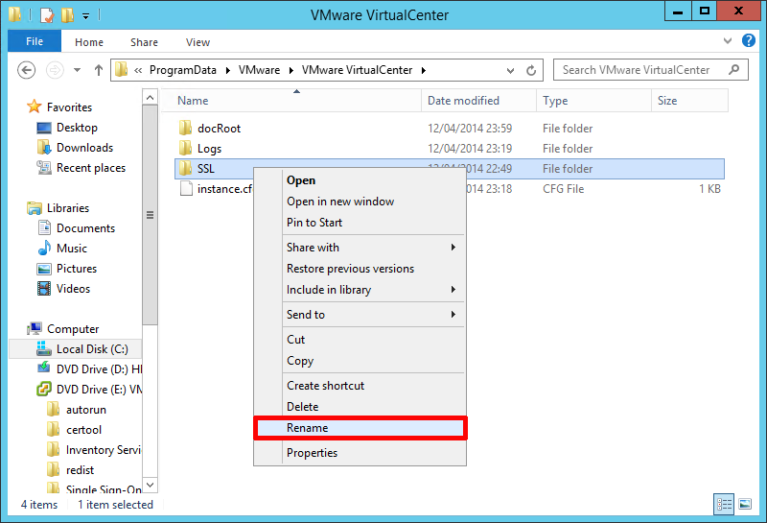Open the Pictures library

[77, 269]
